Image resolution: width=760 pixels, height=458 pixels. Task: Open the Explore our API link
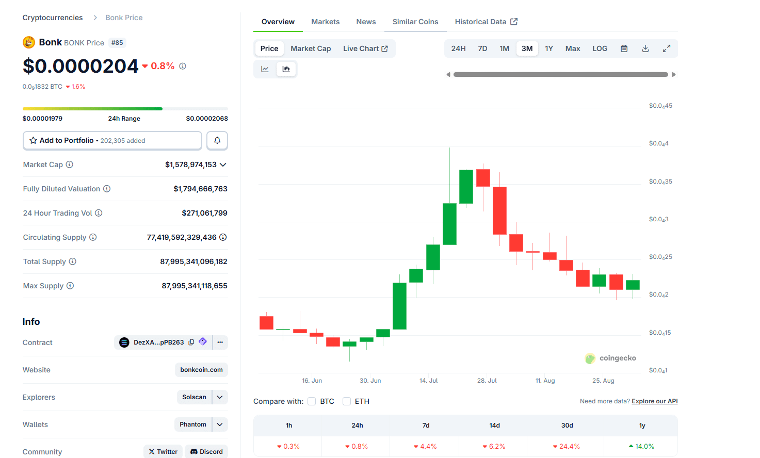tap(654, 401)
